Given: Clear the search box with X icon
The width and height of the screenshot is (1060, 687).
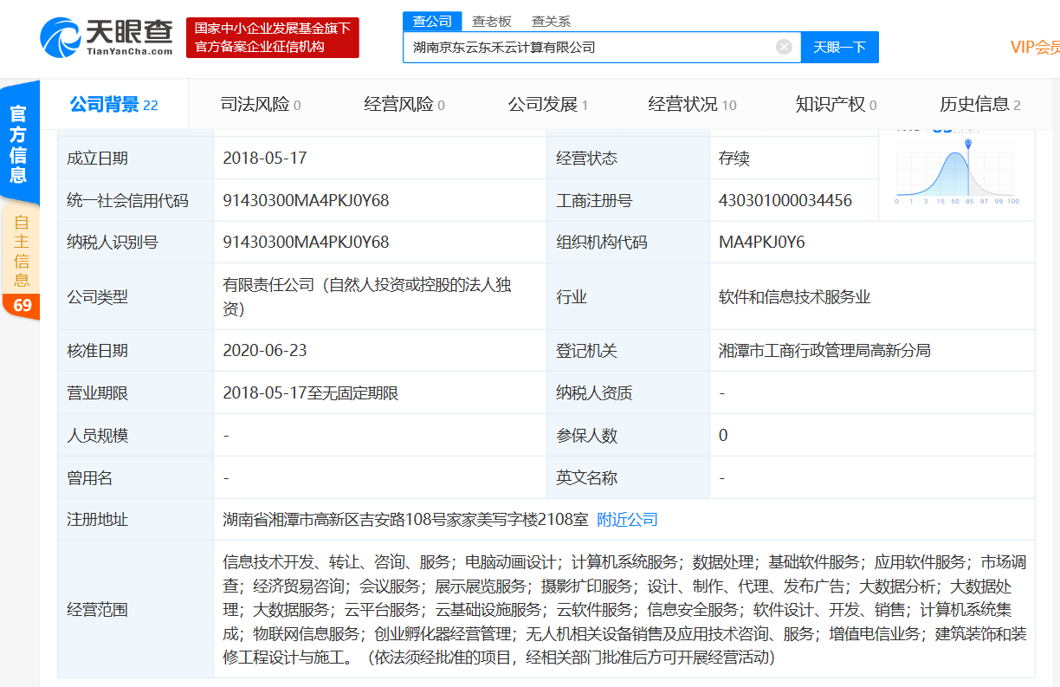Looking at the screenshot, I should click(x=784, y=47).
